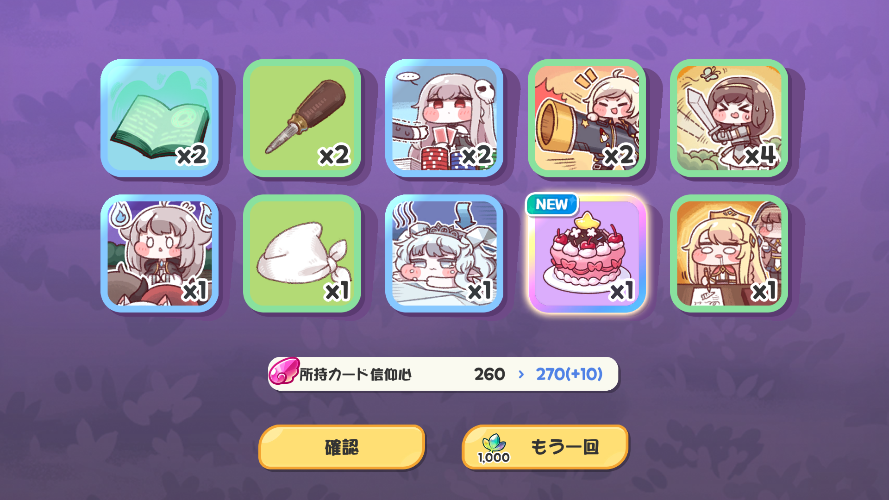Tap the 所持カード信仰心 label bar

coord(443,374)
